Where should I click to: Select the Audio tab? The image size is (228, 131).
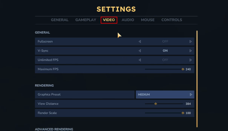coord(128,20)
